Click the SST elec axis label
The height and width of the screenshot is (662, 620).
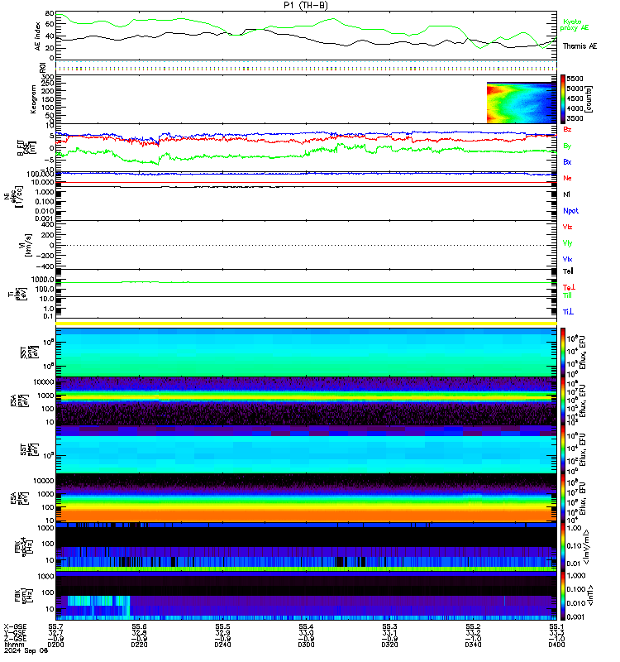[28, 449]
